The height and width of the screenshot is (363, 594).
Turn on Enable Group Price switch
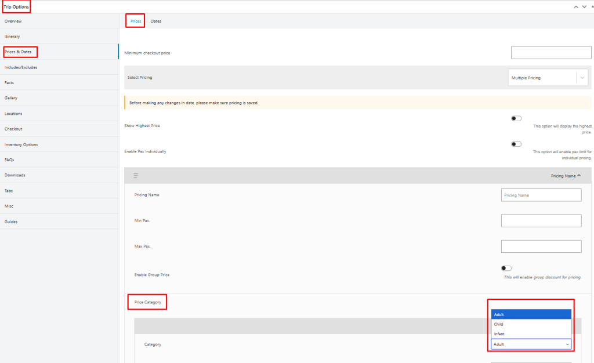click(506, 268)
